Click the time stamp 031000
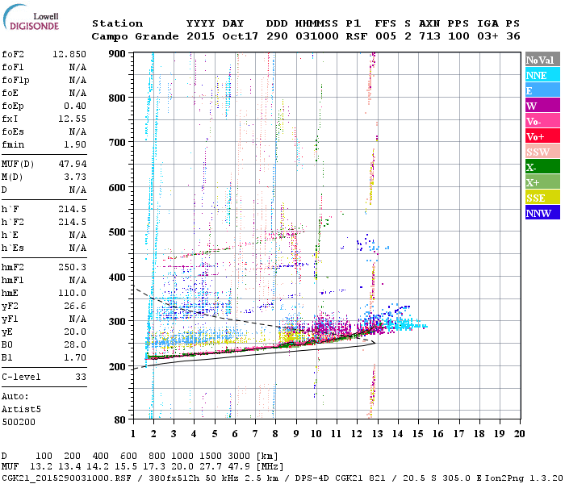Screen dimensions: 565x484 316,36
